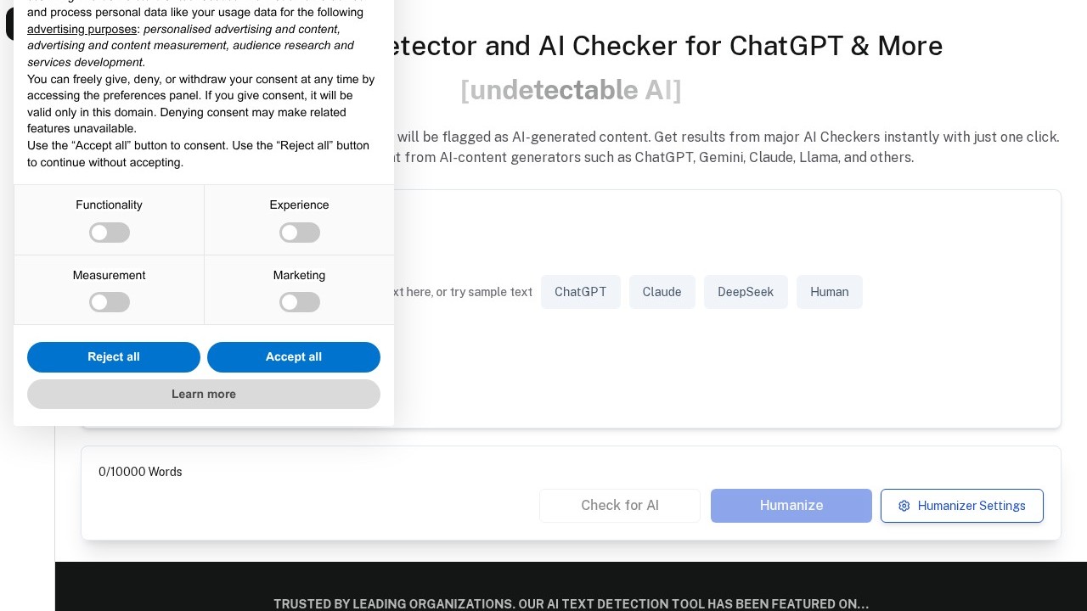Click the AI Checker for ChatGPT title

pos(662,46)
